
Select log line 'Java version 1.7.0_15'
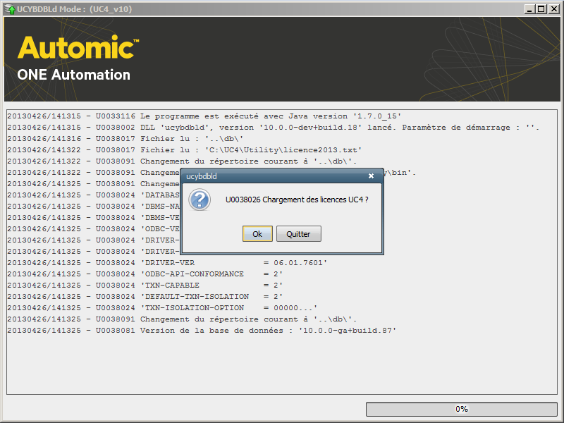(204, 116)
